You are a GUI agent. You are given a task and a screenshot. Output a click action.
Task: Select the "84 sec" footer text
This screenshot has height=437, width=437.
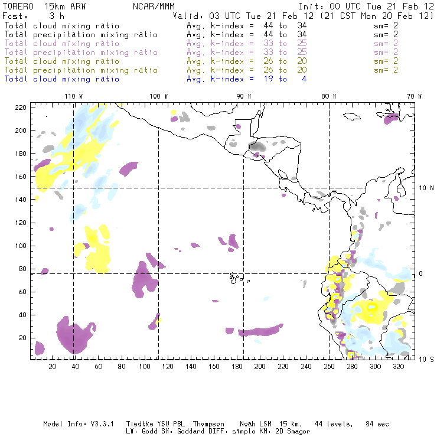(x=377, y=424)
